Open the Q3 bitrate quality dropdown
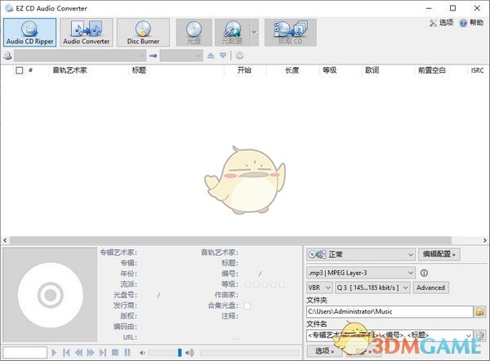Image resolution: width=490 pixels, height=361 pixels. (x=372, y=287)
